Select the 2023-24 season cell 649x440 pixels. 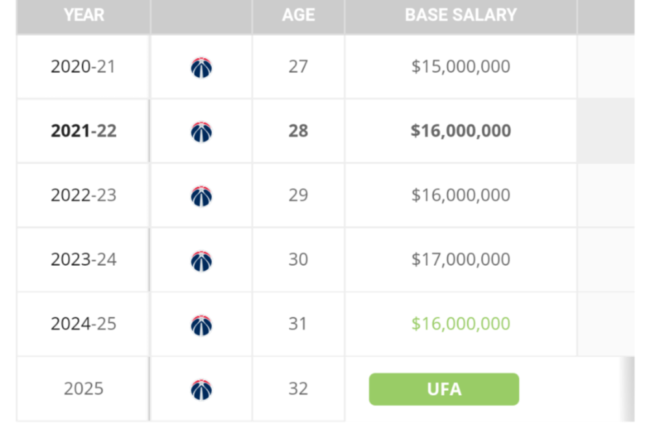(x=84, y=260)
